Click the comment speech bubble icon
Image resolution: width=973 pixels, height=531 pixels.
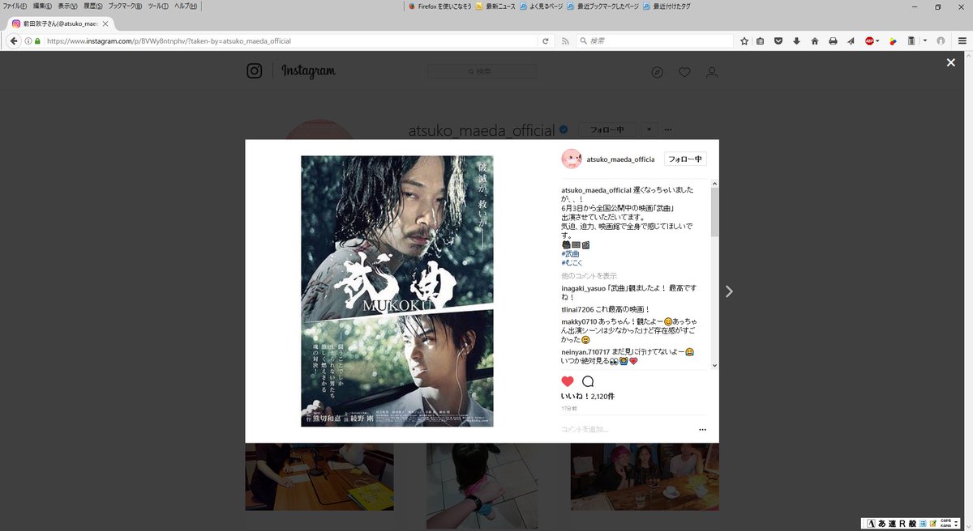click(x=588, y=381)
